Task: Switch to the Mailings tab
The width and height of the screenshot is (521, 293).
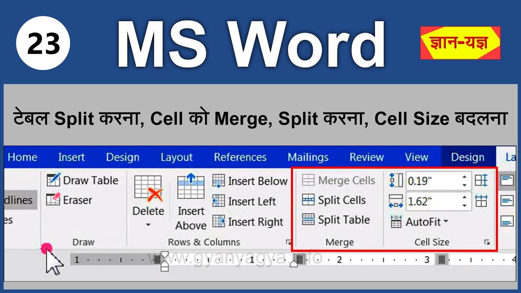Action: pyautogui.click(x=308, y=157)
